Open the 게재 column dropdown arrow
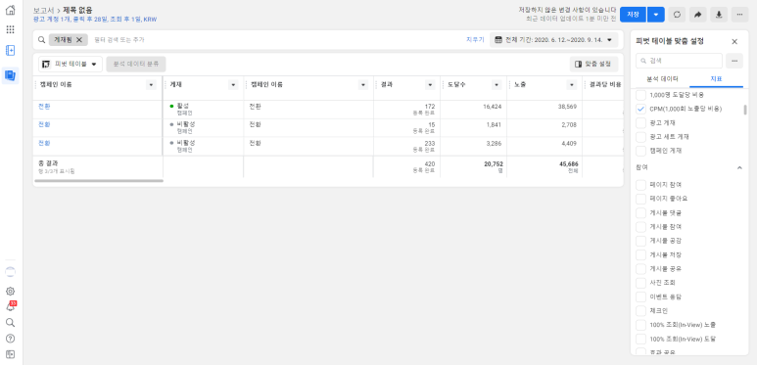757x365 pixels. point(233,85)
